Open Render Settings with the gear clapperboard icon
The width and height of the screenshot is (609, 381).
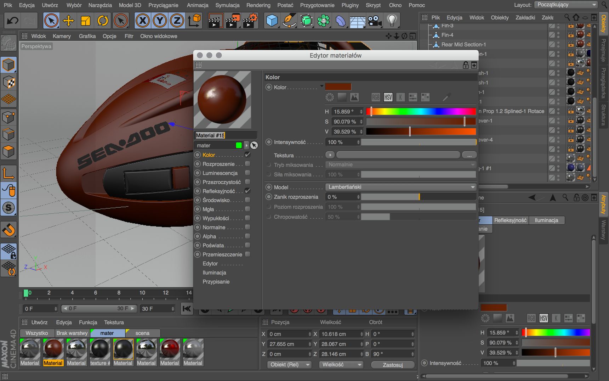[x=250, y=21]
